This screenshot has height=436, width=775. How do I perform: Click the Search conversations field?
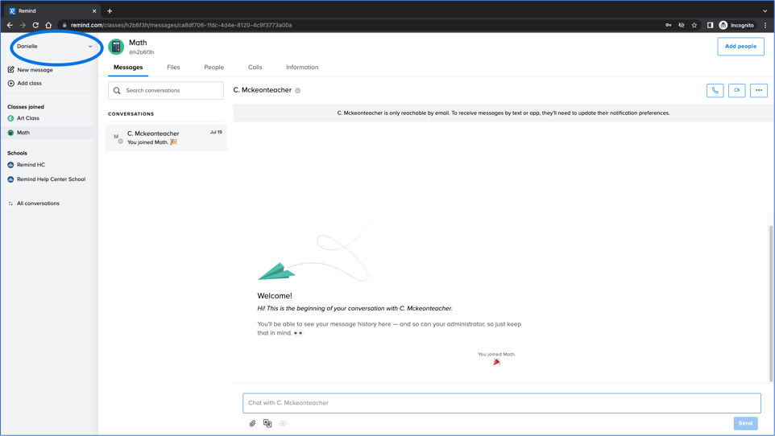pyautogui.click(x=166, y=91)
